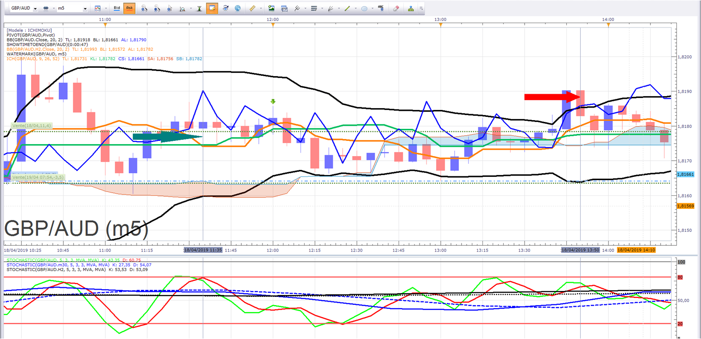
Task: Select the ABC text label tool
Action: [x=381, y=8]
